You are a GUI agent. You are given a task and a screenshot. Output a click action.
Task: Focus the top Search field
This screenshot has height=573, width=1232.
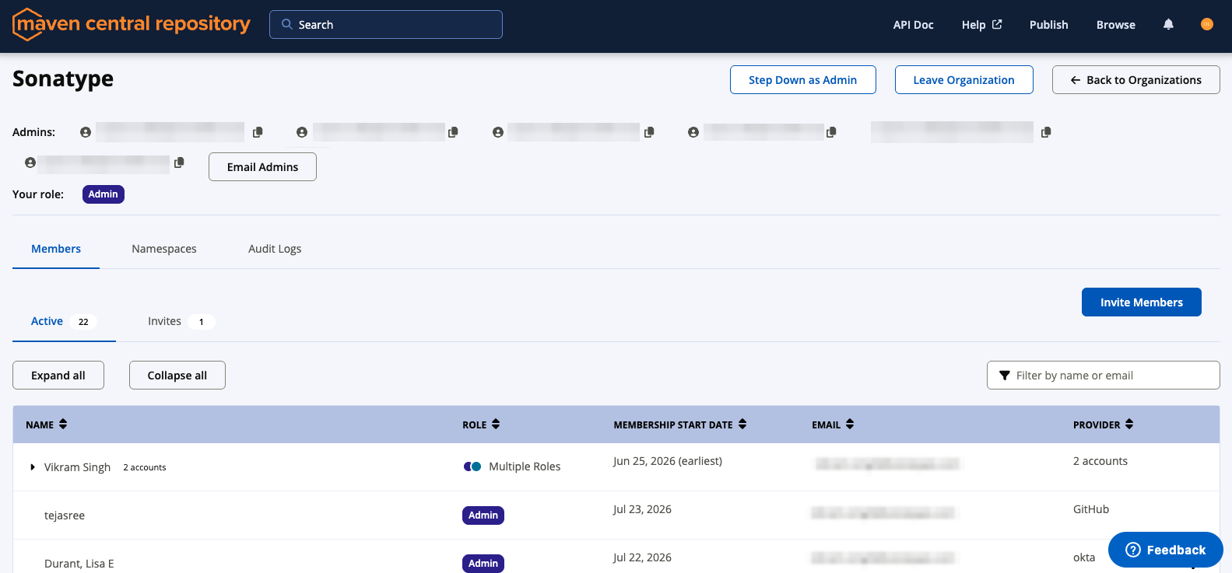tap(386, 24)
